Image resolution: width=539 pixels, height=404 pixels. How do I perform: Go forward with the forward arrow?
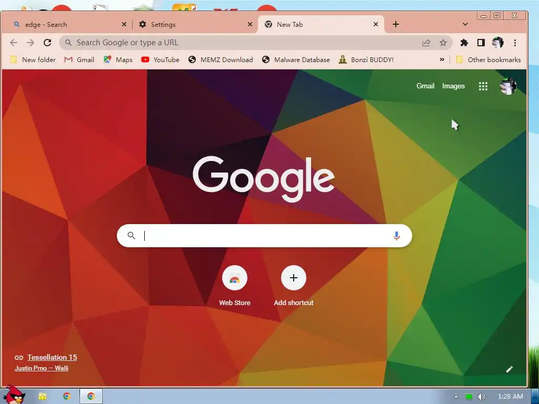coord(31,43)
